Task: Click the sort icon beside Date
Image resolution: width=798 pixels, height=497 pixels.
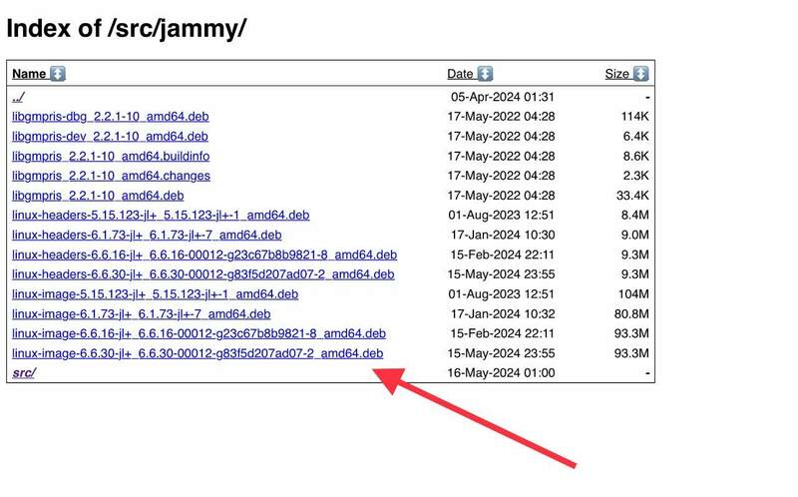Action: click(485, 74)
